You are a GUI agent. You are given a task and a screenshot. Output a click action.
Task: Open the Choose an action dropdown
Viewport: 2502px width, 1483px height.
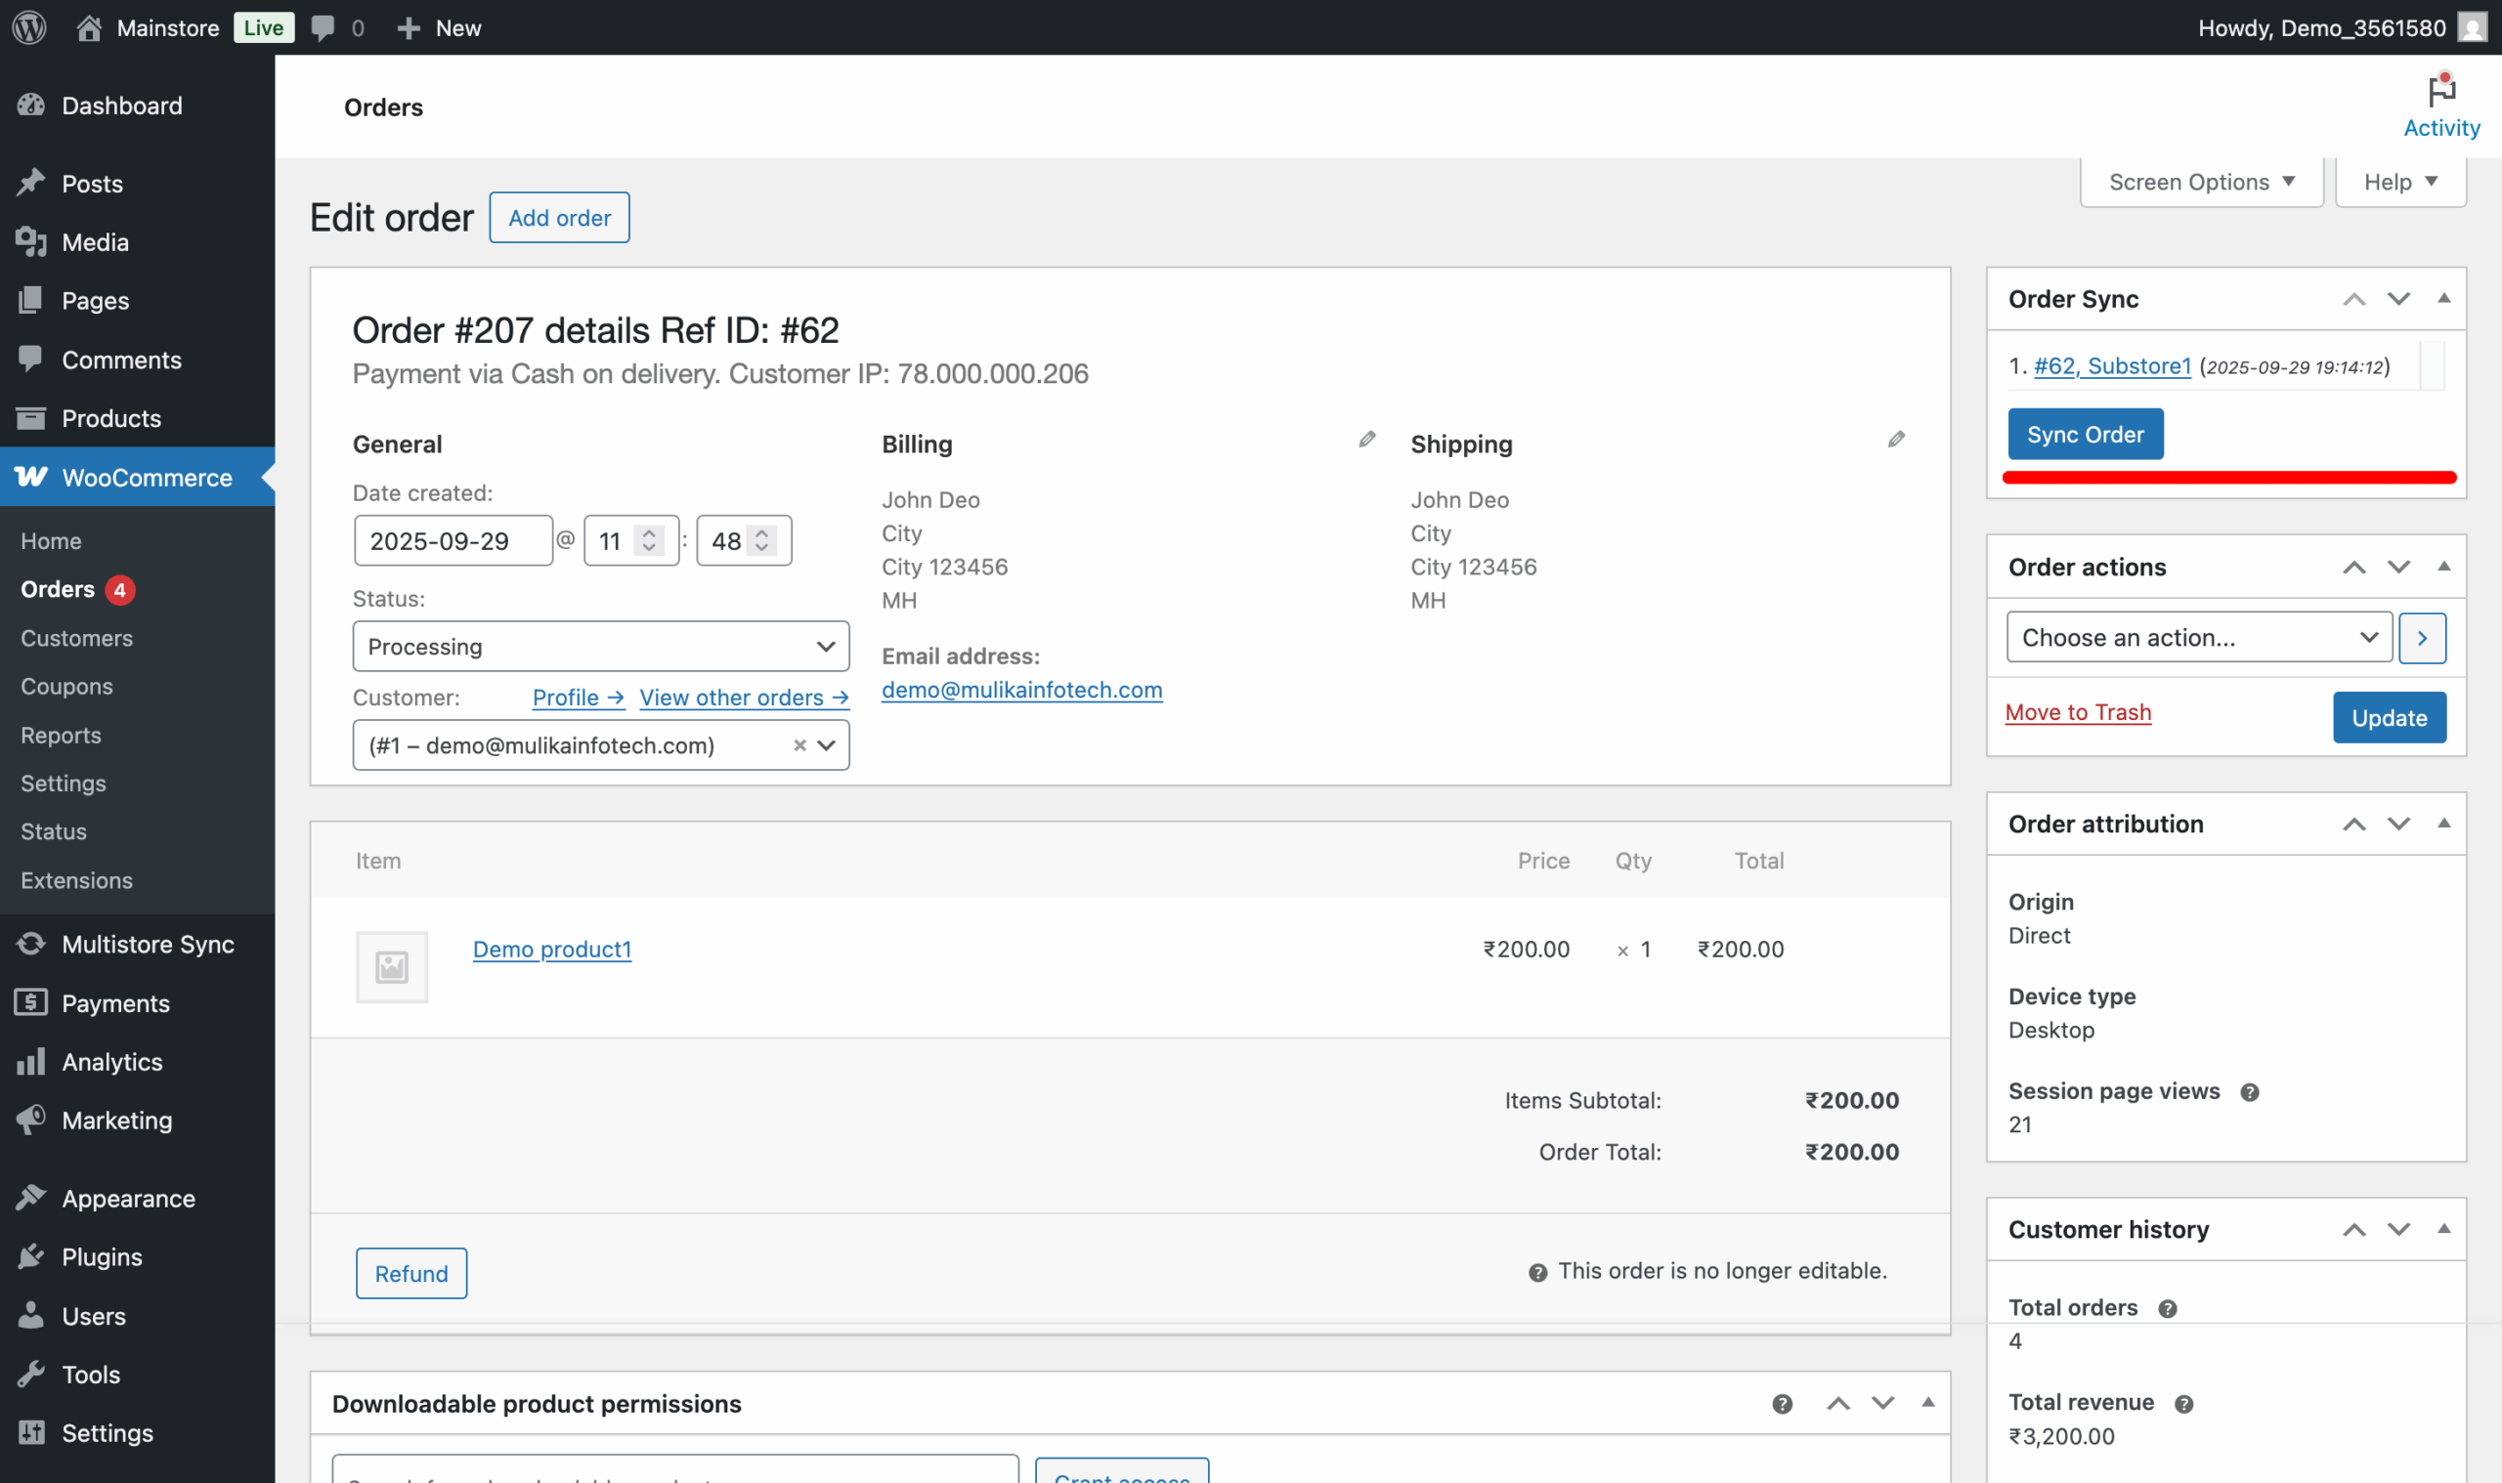click(2197, 638)
